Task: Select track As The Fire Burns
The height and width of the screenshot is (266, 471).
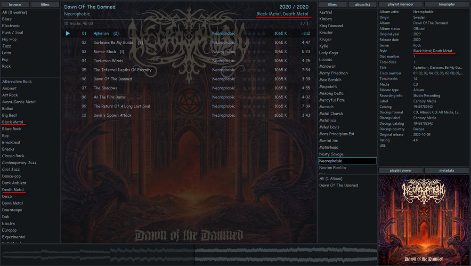Action: (x=189, y=97)
